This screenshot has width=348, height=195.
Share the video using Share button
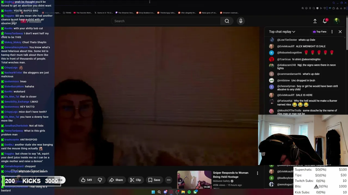(x=116, y=180)
